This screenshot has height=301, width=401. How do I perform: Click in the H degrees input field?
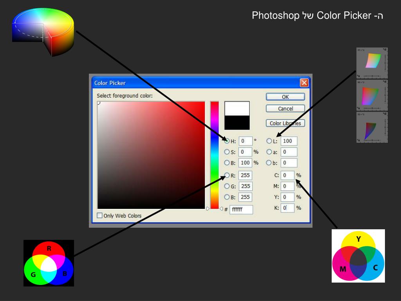pos(246,141)
